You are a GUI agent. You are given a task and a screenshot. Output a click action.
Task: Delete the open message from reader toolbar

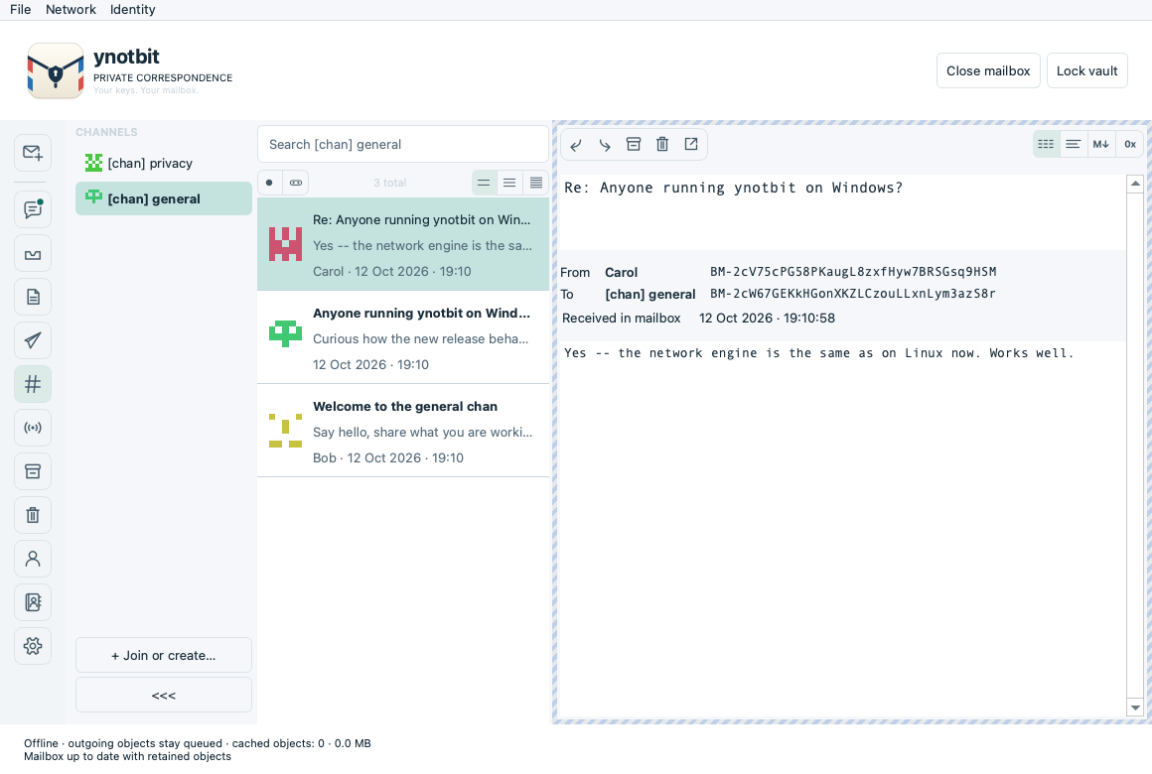662,145
